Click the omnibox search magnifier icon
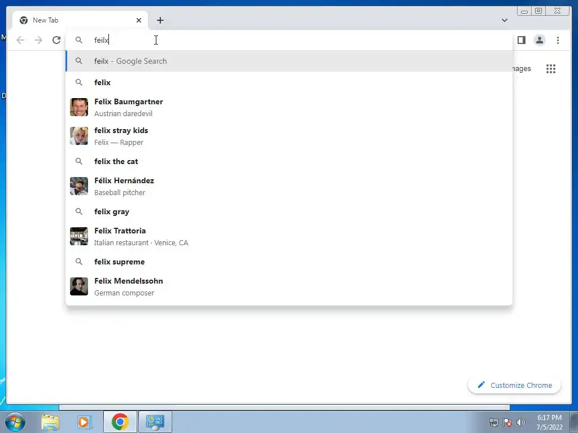The image size is (578, 433). tap(79, 40)
